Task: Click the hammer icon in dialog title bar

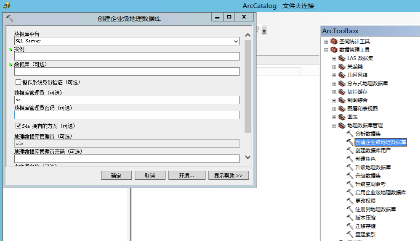Action: 10,18
